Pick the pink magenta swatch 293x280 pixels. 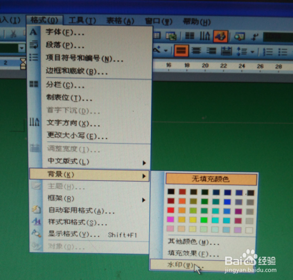[x=170, y=219]
